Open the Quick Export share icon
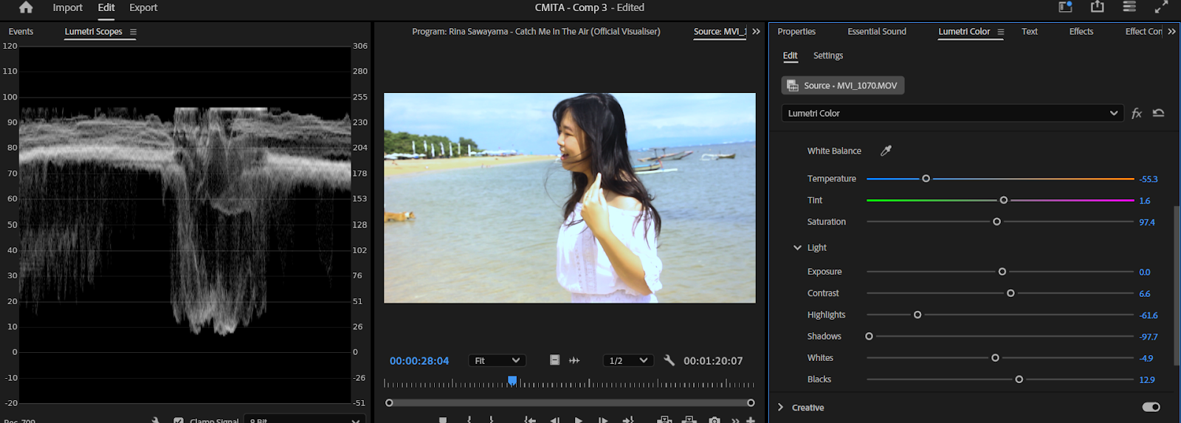 (x=1098, y=7)
